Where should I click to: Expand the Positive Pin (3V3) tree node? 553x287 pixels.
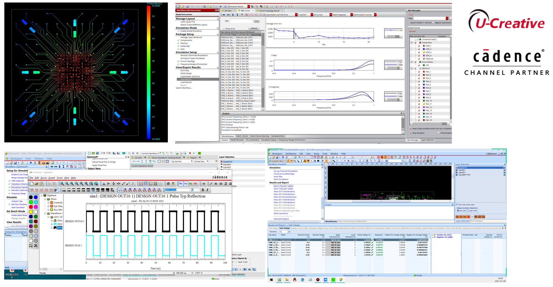coord(433,235)
